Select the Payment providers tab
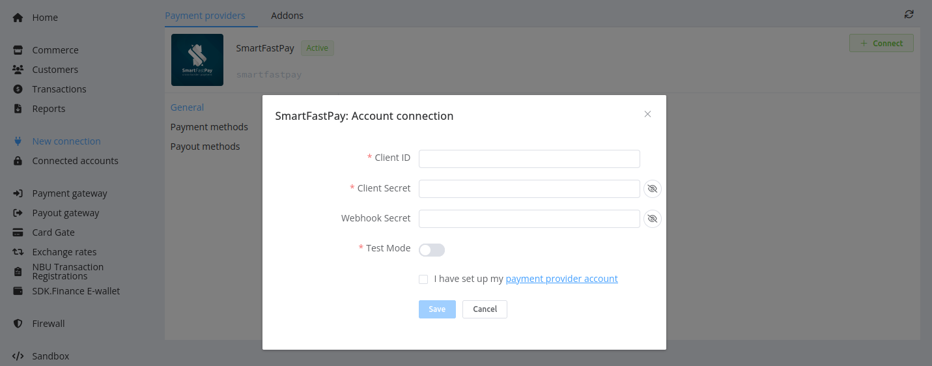This screenshot has height=366, width=932. (x=205, y=16)
